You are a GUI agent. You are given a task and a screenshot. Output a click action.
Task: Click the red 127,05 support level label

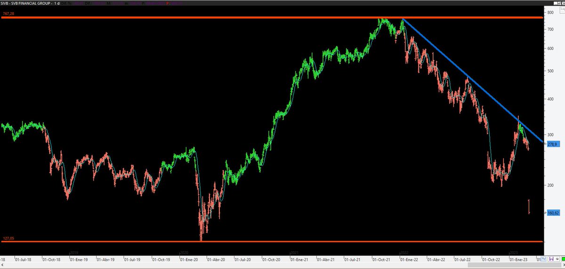(x=8, y=239)
